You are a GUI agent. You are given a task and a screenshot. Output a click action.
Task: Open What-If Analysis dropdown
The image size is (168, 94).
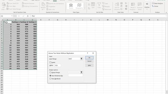click(x=133, y=6)
